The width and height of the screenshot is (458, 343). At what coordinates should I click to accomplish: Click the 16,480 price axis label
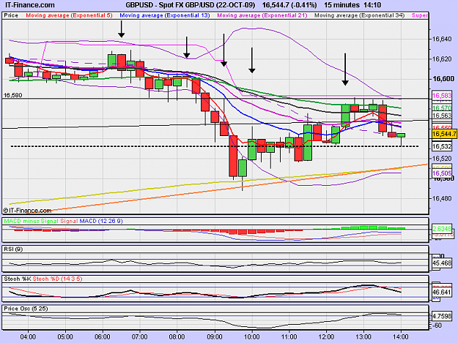pyautogui.click(x=442, y=198)
